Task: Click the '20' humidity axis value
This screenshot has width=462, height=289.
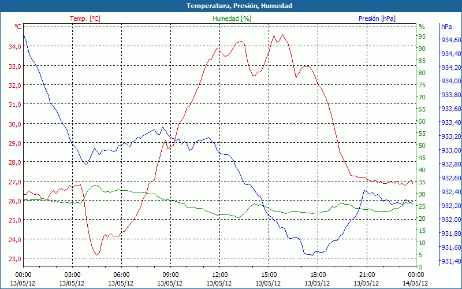Action: [x=422, y=218]
